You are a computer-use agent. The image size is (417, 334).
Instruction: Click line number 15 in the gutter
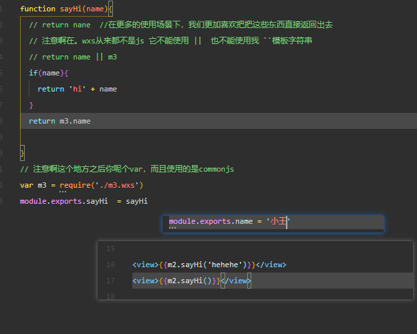click(110, 248)
